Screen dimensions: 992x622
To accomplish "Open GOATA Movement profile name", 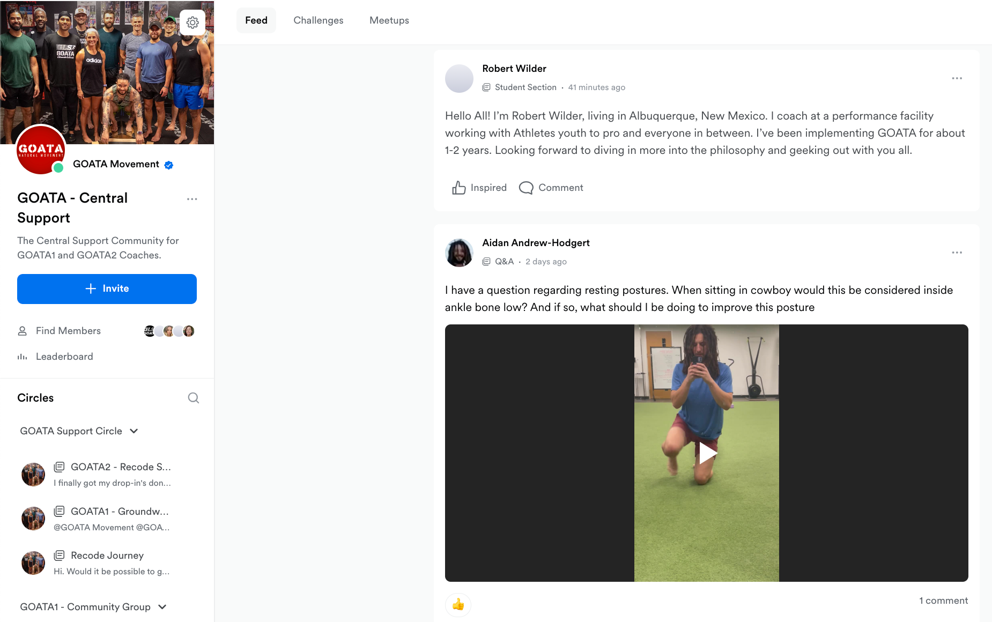I will pyautogui.click(x=116, y=164).
